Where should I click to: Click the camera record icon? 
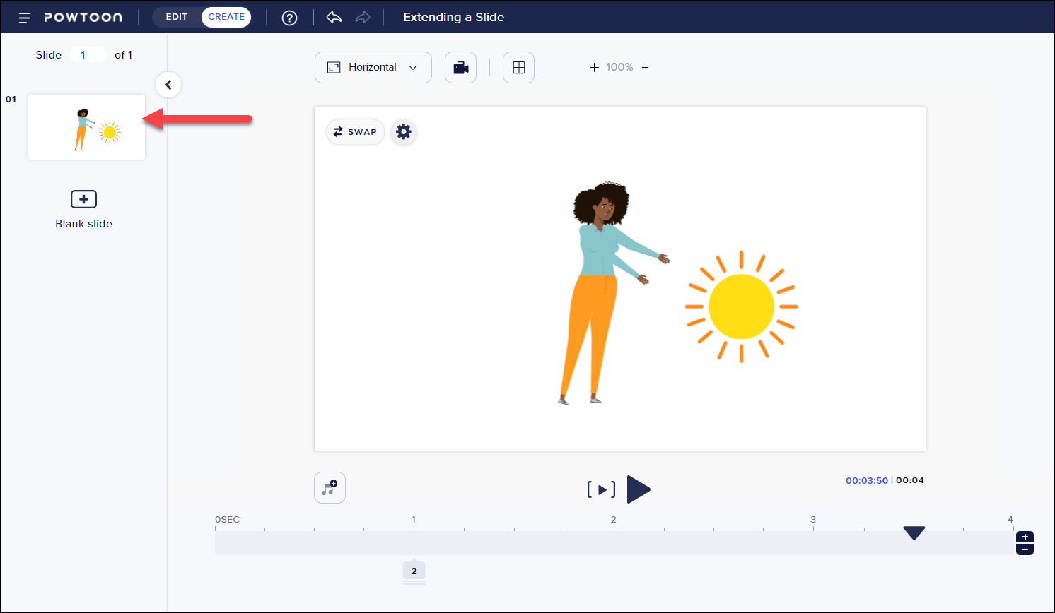pos(460,68)
